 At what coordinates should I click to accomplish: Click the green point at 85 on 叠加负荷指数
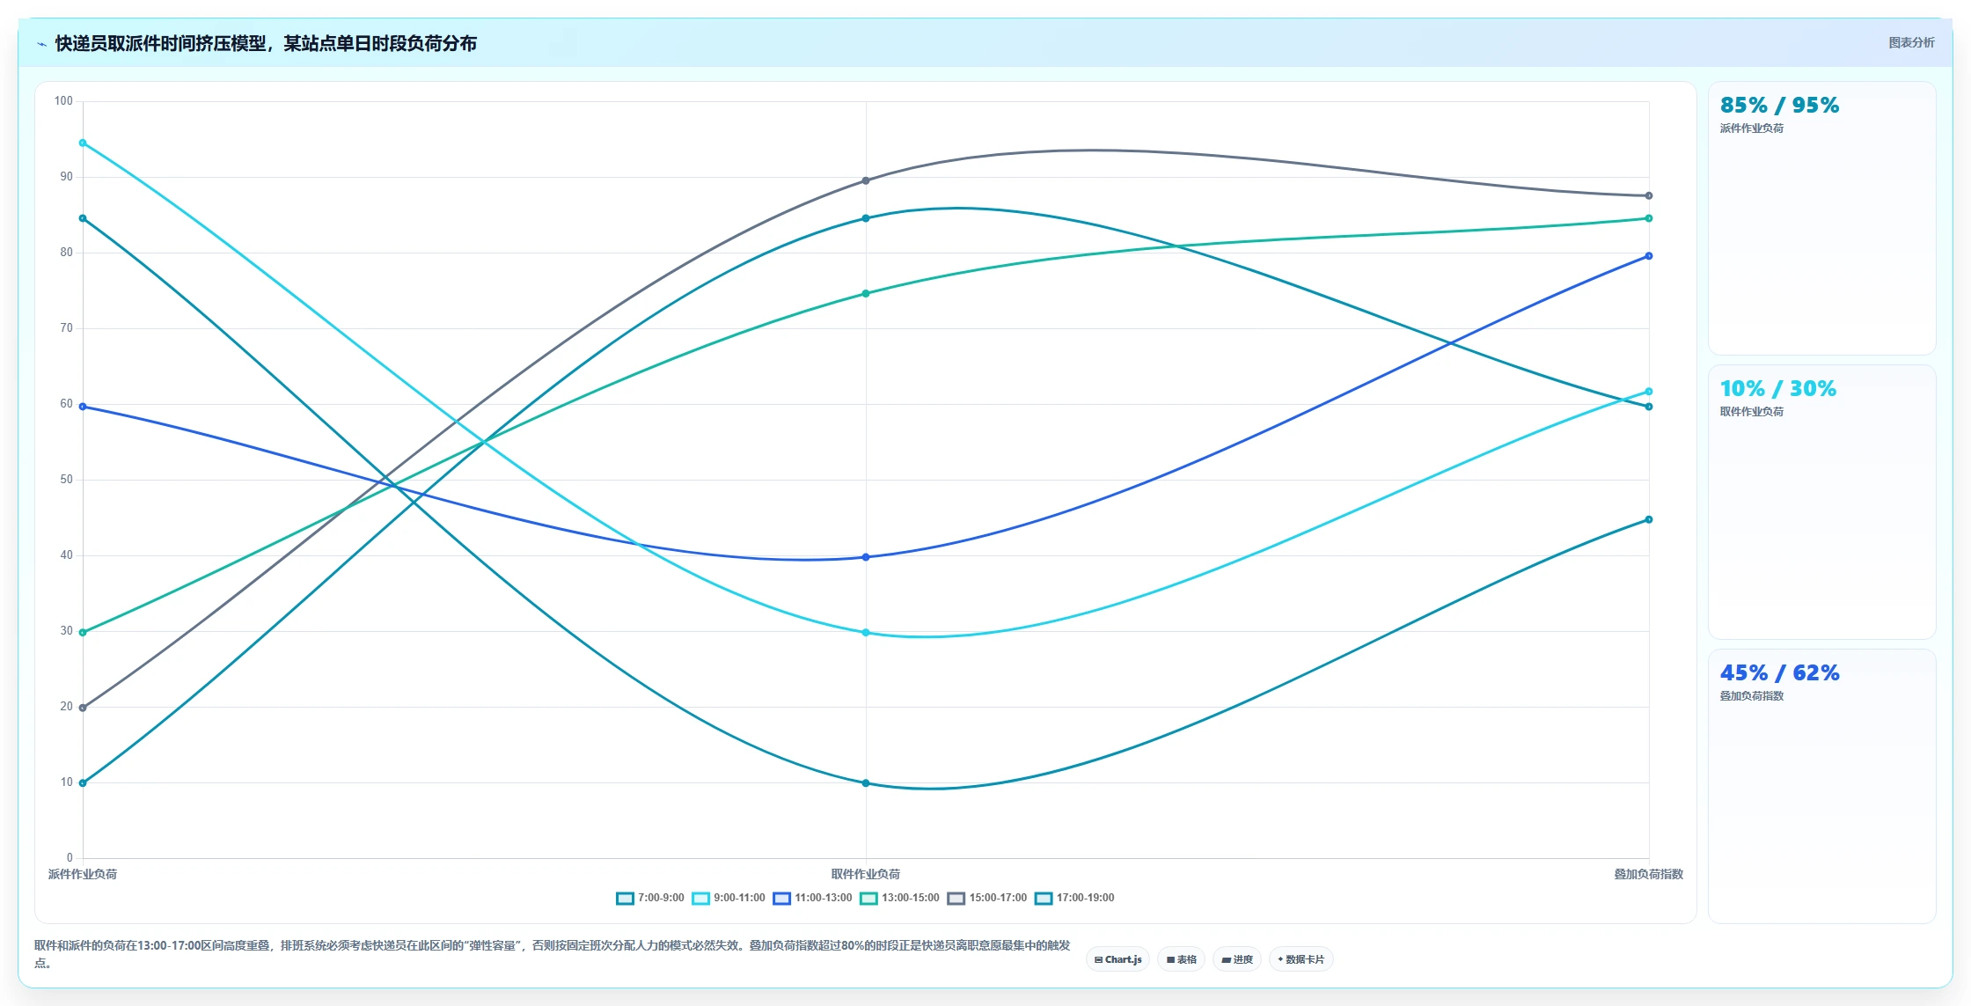pos(1649,218)
